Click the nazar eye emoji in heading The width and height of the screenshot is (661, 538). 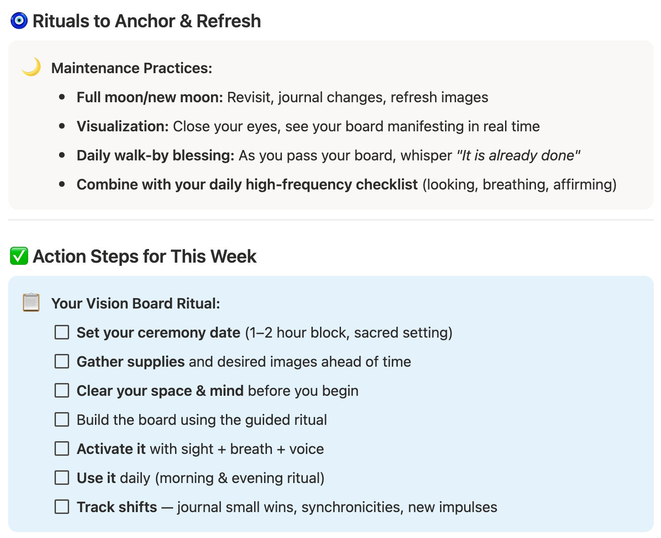tap(19, 21)
